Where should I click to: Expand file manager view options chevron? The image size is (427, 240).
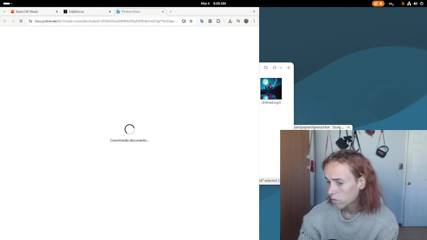281,68
